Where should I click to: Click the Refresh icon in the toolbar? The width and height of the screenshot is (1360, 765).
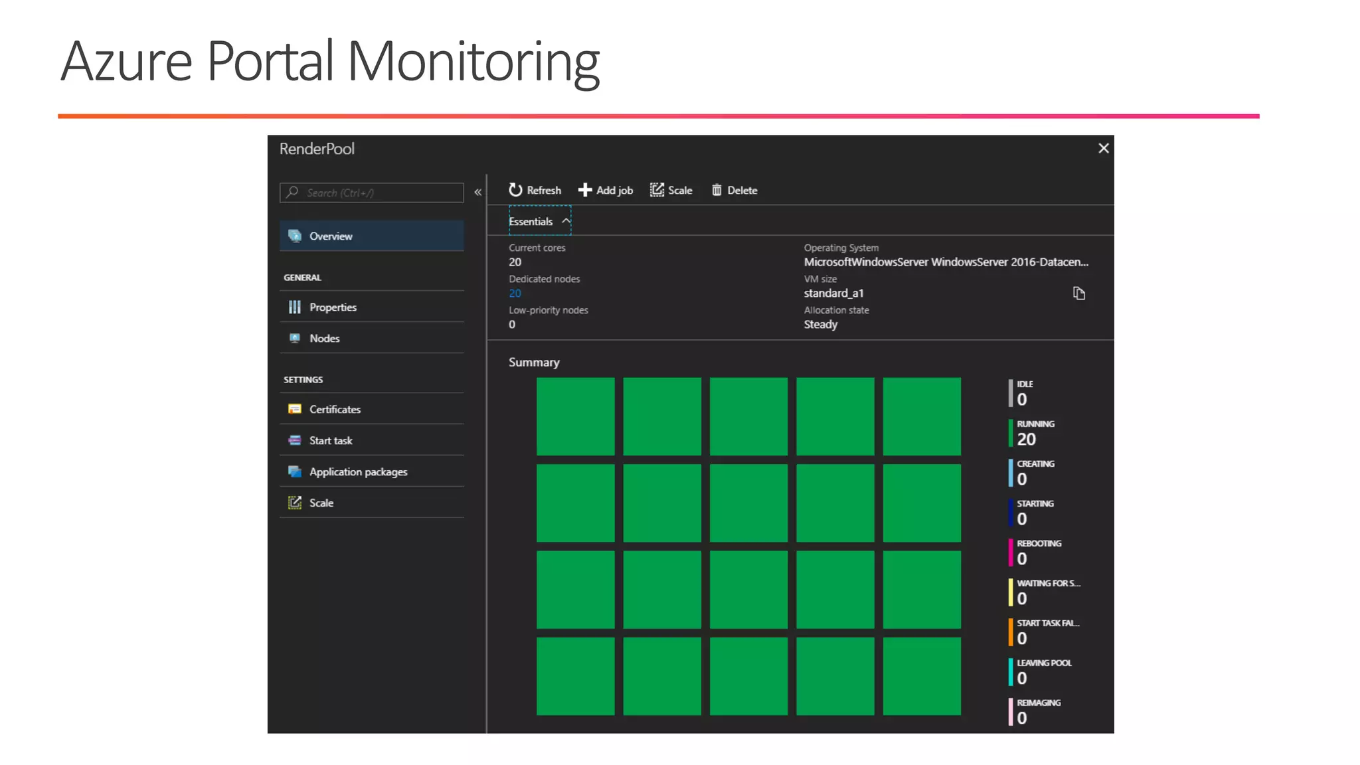coord(515,190)
